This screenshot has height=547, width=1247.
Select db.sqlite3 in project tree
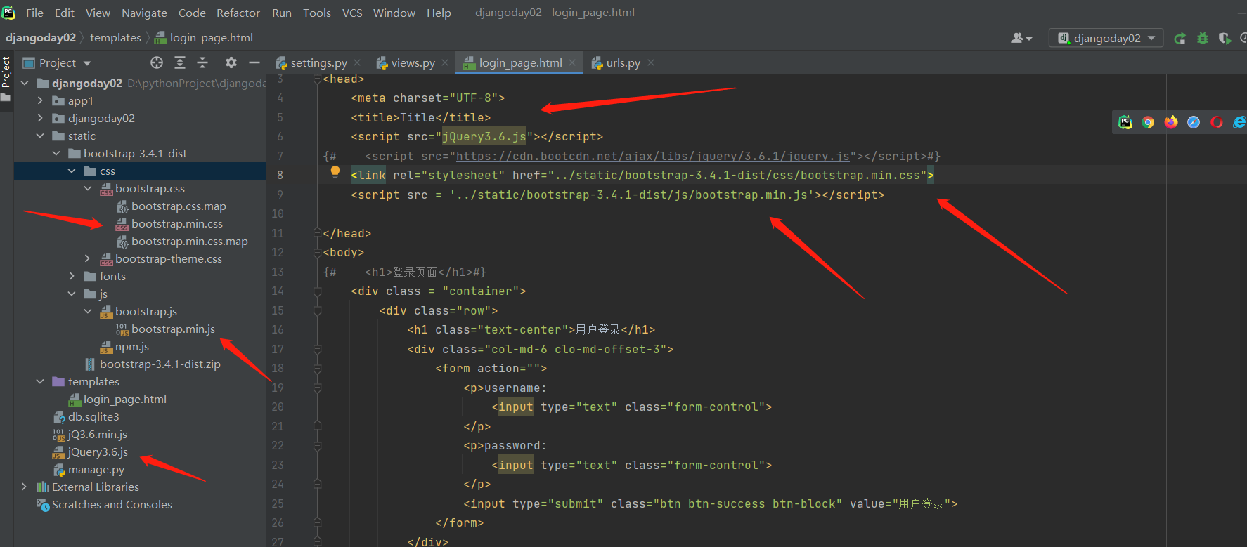coord(93,416)
